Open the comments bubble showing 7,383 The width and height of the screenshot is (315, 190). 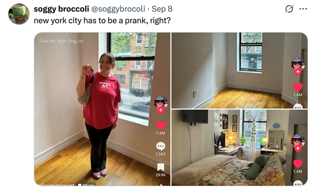click(x=161, y=146)
